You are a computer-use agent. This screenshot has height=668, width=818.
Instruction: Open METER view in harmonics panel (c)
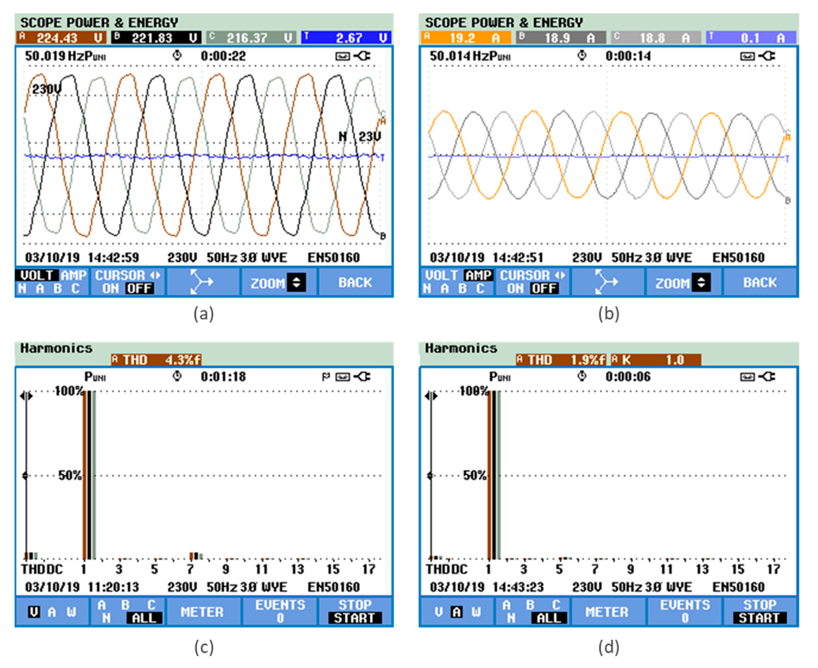pos(202,612)
